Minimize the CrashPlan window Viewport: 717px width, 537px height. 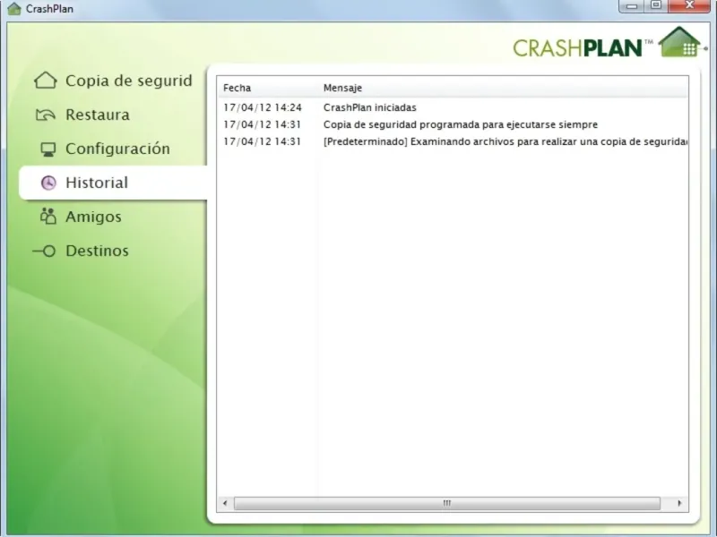pos(632,6)
